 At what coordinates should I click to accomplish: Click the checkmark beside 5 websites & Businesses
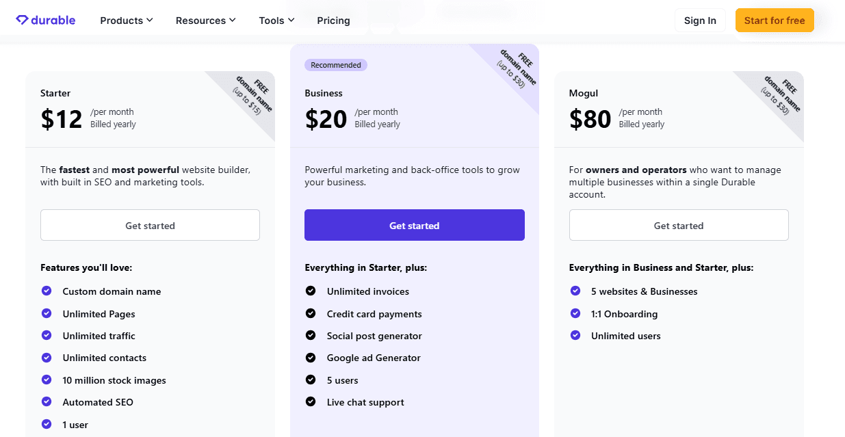(x=575, y=291)
